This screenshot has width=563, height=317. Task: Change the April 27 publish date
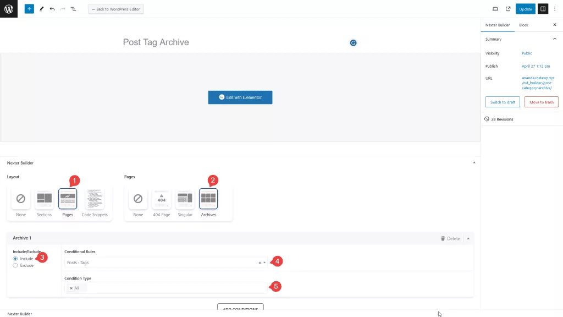tap(536, 66)
